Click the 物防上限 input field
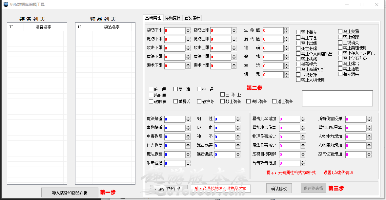This screenshot has height=200, width=386. [x=221, y=30]
